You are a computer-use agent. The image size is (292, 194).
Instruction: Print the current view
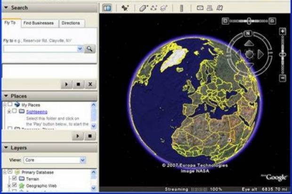(210, 8)
